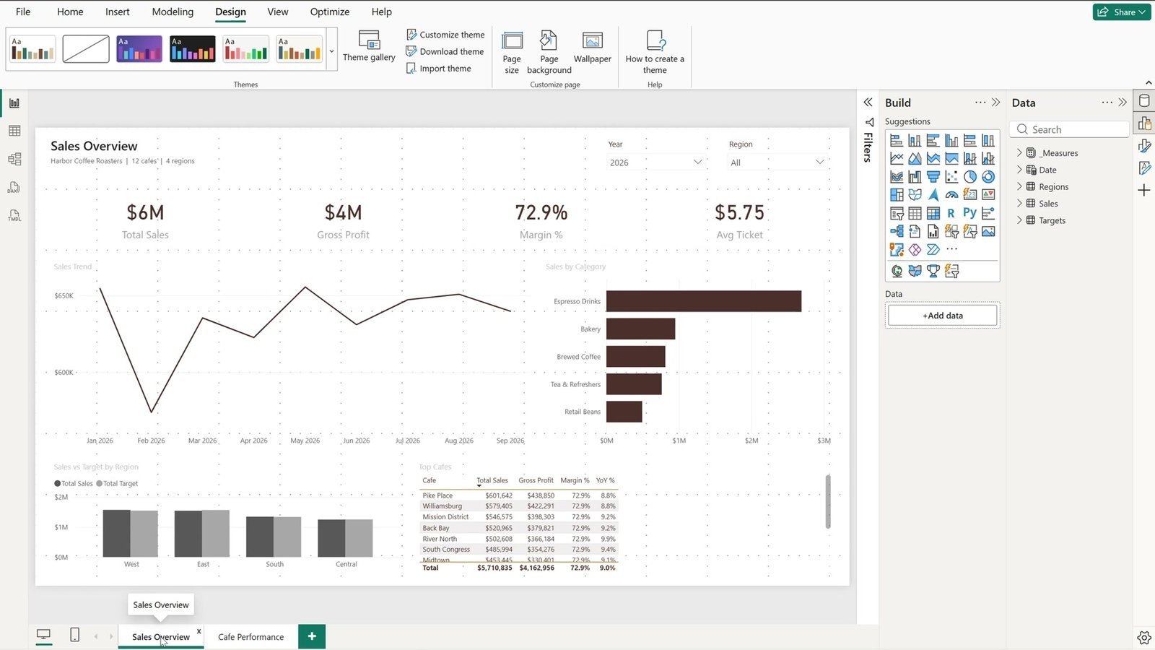1155x650 pixels.
Task: Select the scatter chart visual
Action: point(951,176)
